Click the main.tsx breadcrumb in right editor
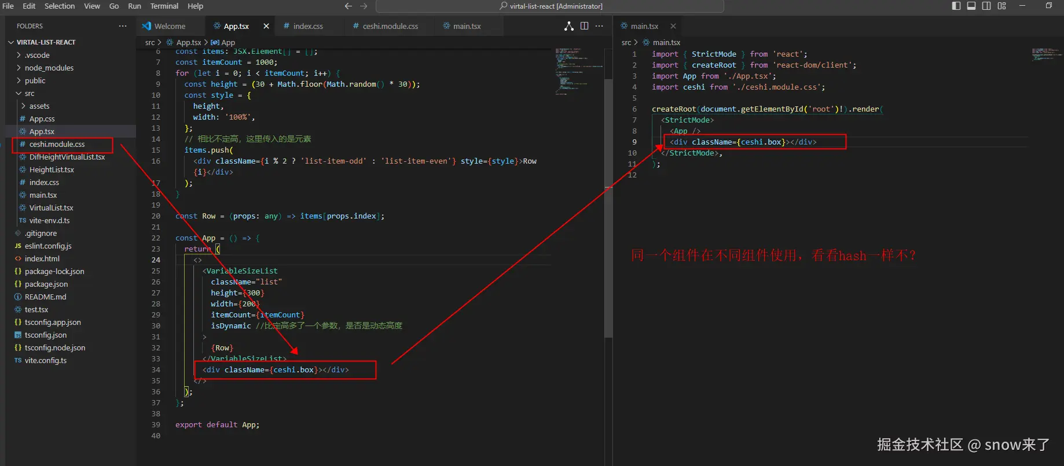 click(x=666, y=42)
